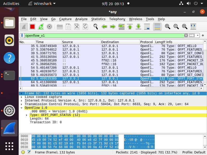Viewport: 207px width, 155px height.
Task: Open the Help menu
Action: click(x=161, y=19)
